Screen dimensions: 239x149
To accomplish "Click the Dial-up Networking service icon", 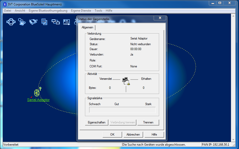I will 22,22.
